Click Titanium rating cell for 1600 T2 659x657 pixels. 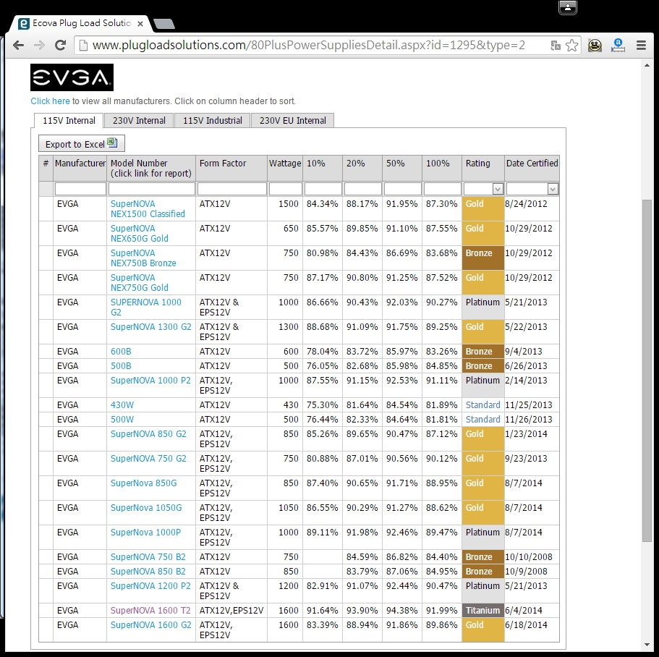pos(482,611)
